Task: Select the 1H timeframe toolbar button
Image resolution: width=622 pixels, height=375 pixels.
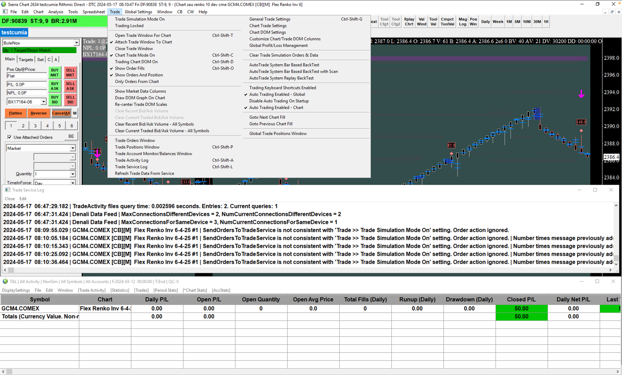Action: coord(546,22)
